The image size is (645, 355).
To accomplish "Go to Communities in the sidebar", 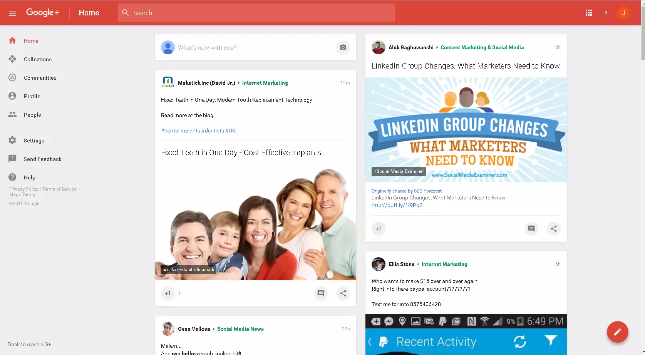I will [40, 78].
